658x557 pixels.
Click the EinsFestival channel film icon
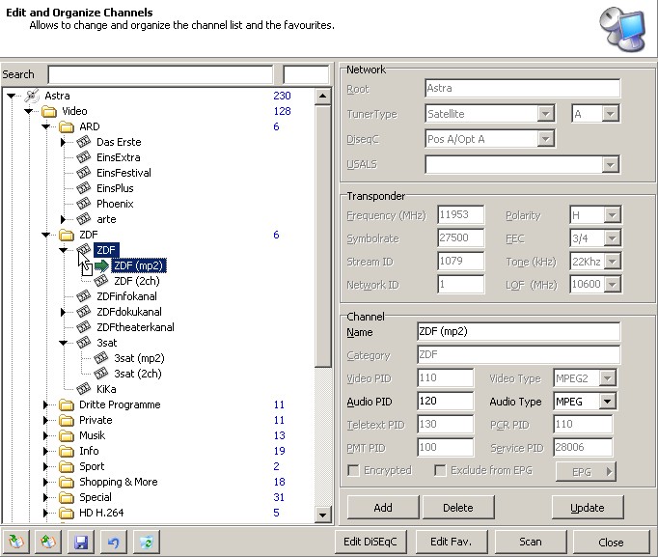point(84,173)
